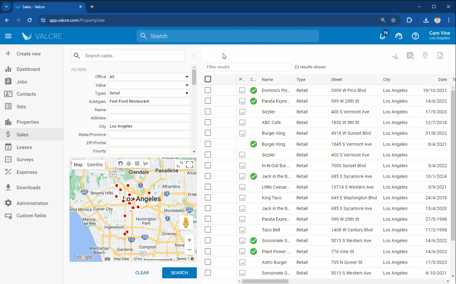Click the magnifier in Search sales box

(77, 56)
